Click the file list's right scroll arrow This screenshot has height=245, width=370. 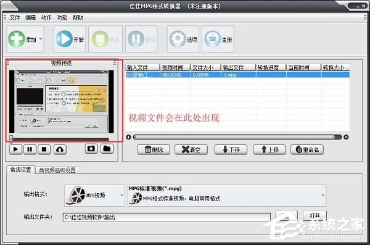(x=346, y=137)
